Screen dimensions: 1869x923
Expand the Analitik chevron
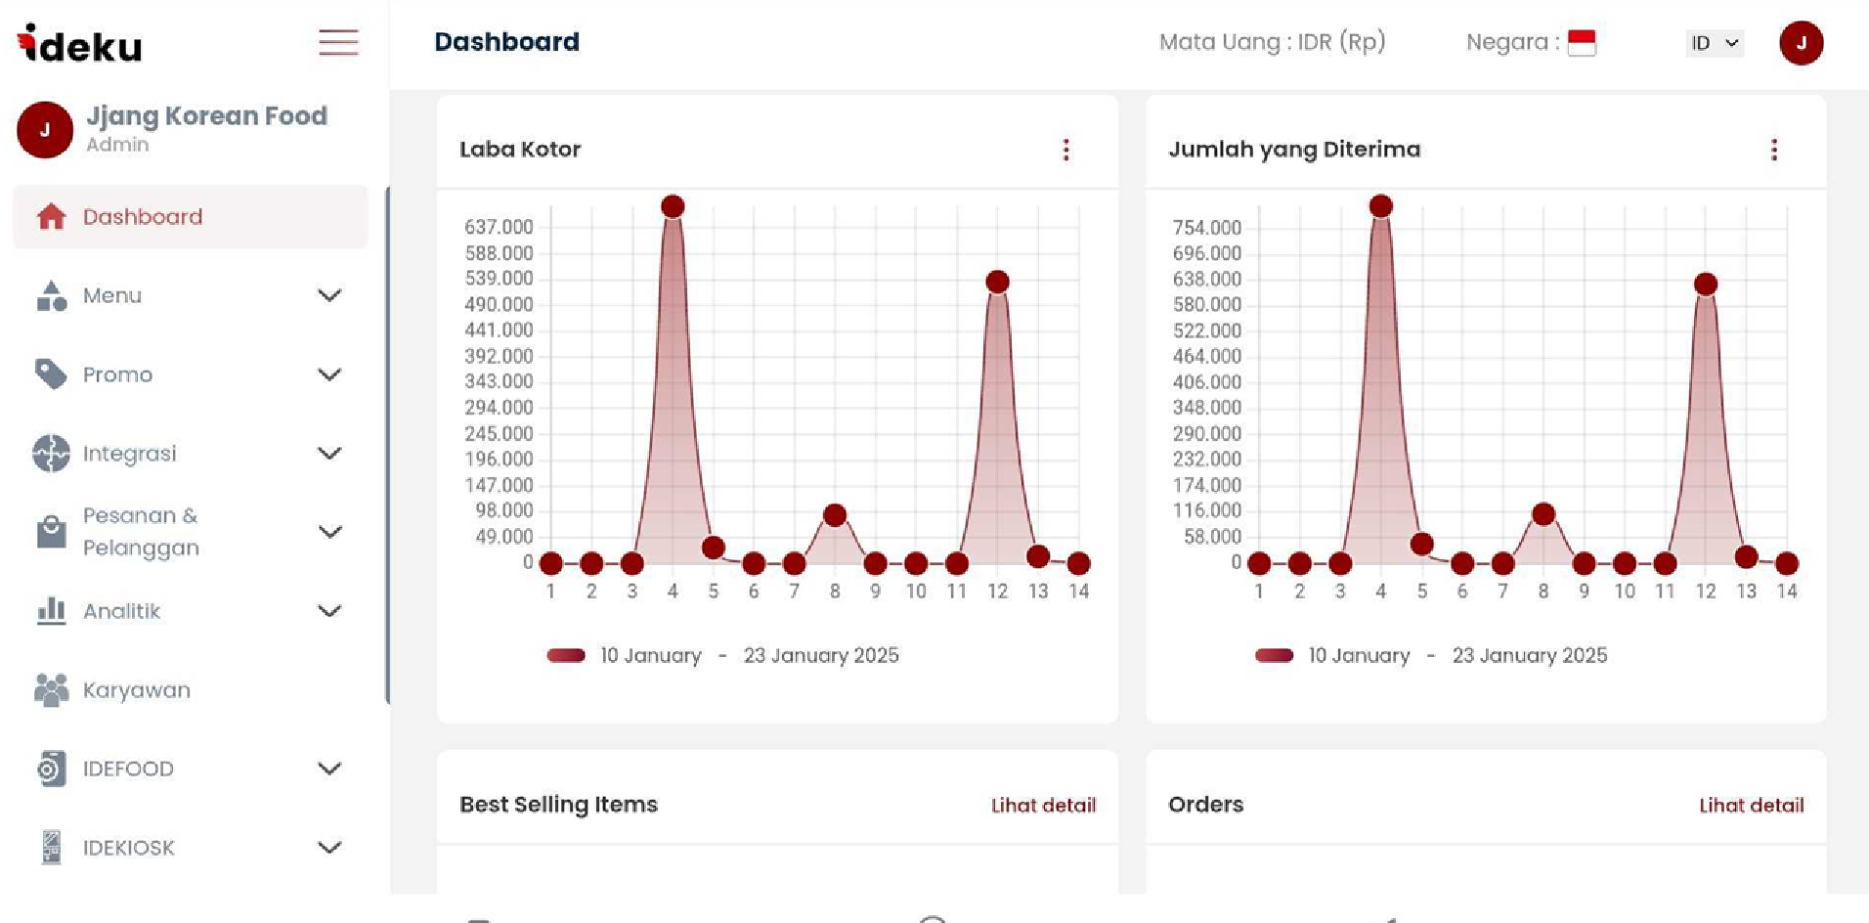tap(329, 611)
